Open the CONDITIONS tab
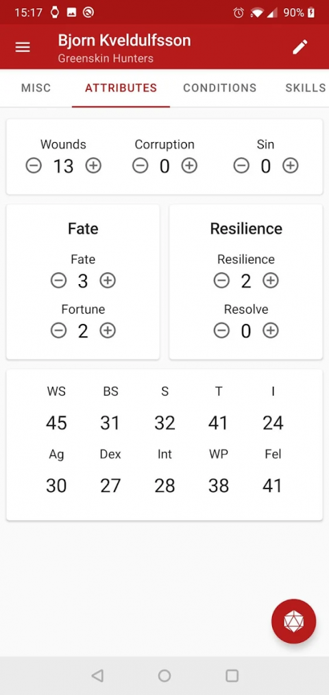The width and height of the screenshot is (329, 695). tap(220, 88)
